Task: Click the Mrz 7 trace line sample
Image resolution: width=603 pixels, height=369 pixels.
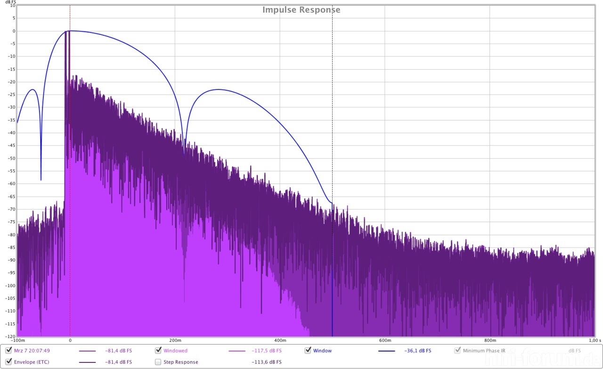Action: (87, 351)
